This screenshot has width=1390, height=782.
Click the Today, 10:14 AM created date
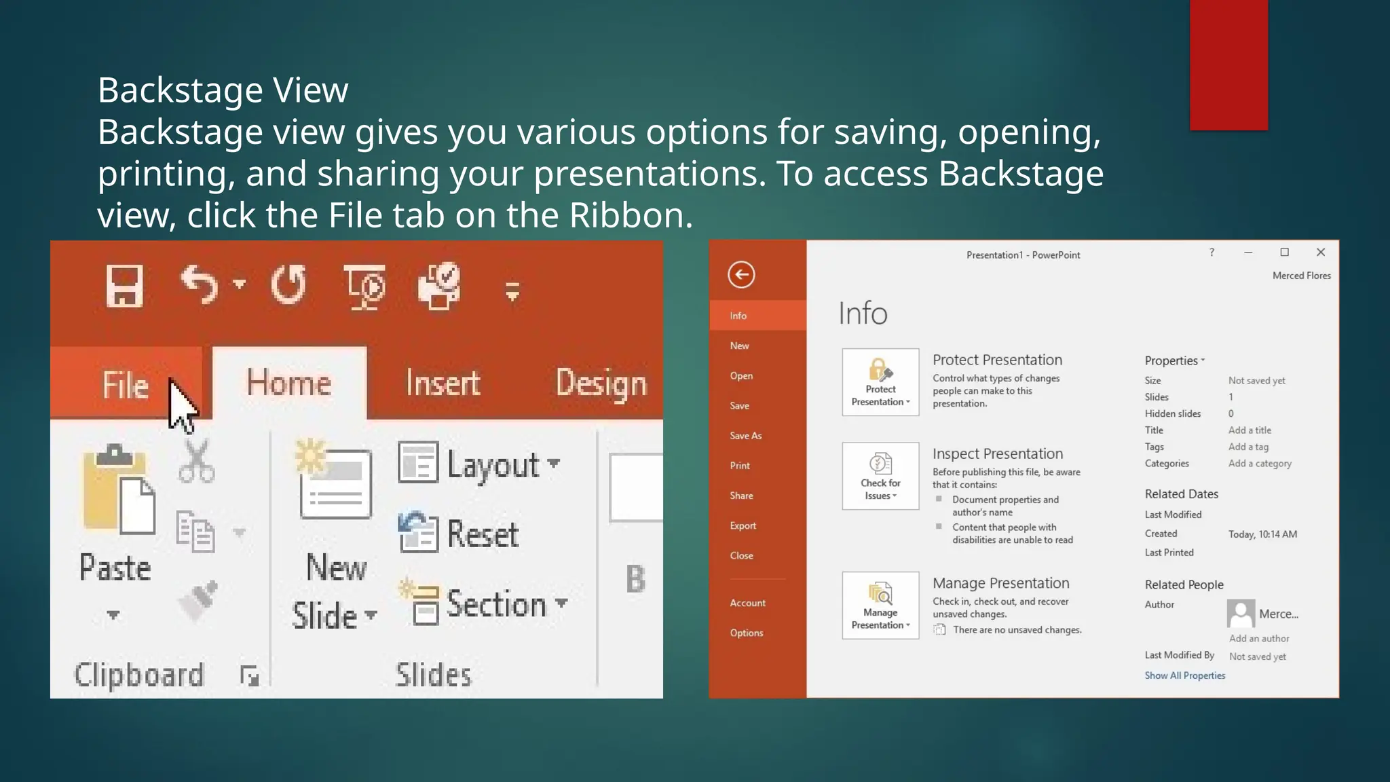tap(1262, 534)
